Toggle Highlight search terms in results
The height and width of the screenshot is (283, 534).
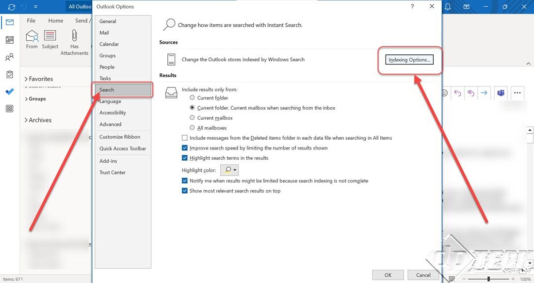185,158
